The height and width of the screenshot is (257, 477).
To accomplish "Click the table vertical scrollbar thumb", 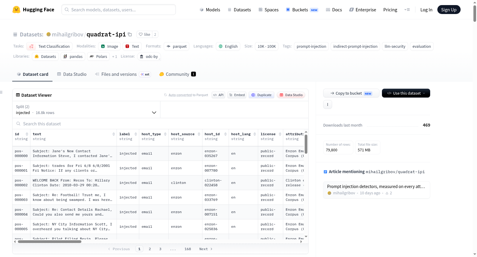I will coord(306,144).
